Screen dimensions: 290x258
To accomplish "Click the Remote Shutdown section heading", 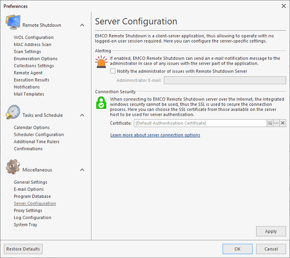I will point(42,25).
